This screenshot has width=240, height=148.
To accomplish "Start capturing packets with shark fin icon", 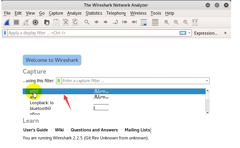I will (x=7, y=22).
